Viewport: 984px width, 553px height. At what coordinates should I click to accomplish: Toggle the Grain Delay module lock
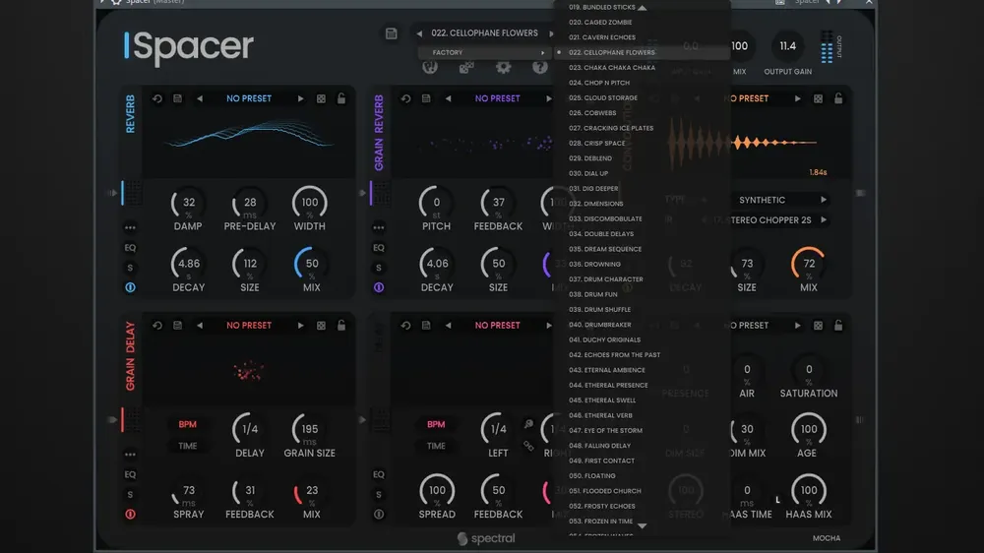click(341, 325)
